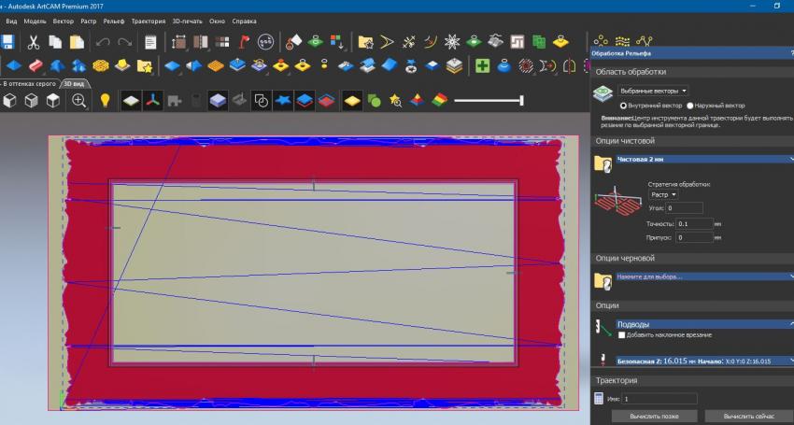Click the white slider track in the view toolbar

click(x=487, y=100)
